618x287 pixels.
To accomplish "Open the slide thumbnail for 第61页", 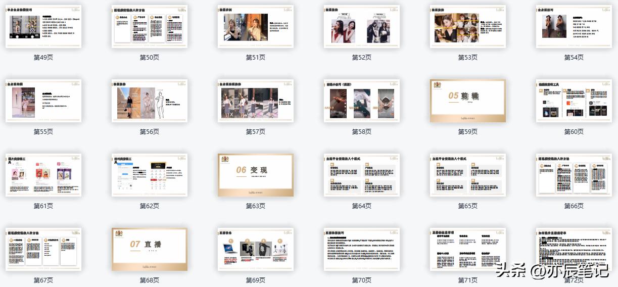I will [43, 175].
